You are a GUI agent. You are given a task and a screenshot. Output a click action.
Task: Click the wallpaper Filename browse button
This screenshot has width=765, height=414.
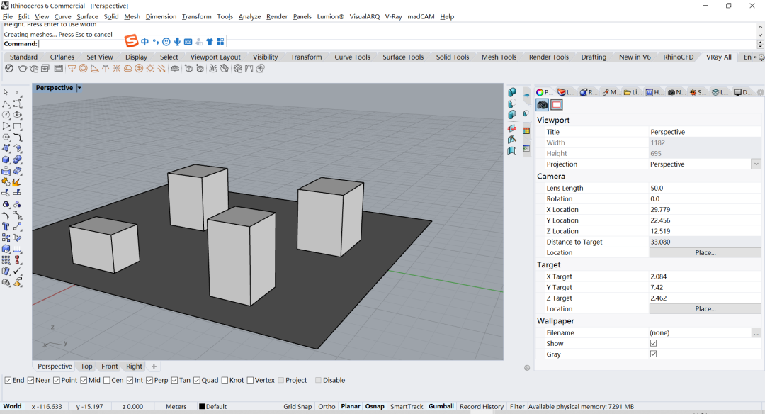pos(756,333)
